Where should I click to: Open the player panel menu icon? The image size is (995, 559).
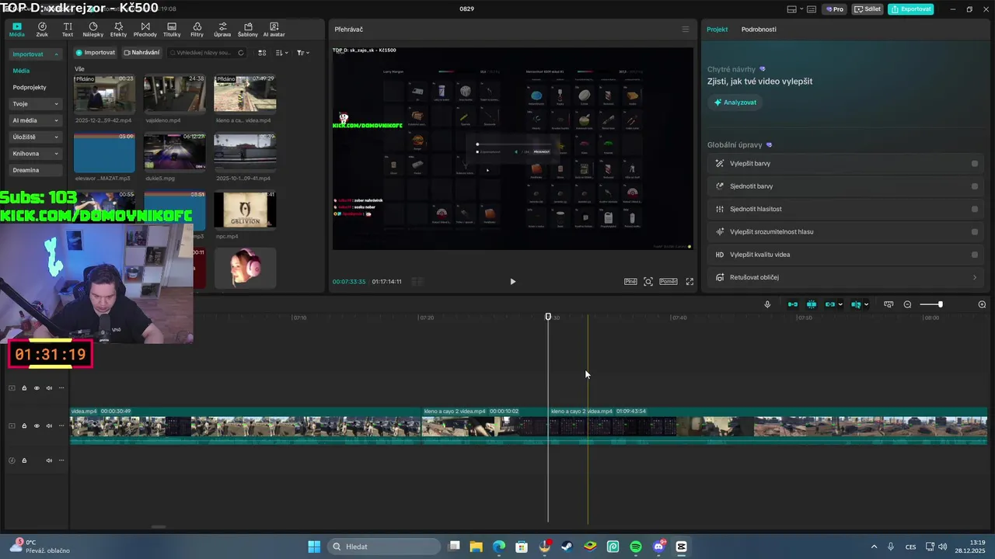click(685, 30)
